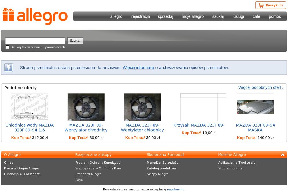This screenshot has width=288, height=195.
Task: Click the Allegro logo
Action: [x=35, y=16]
